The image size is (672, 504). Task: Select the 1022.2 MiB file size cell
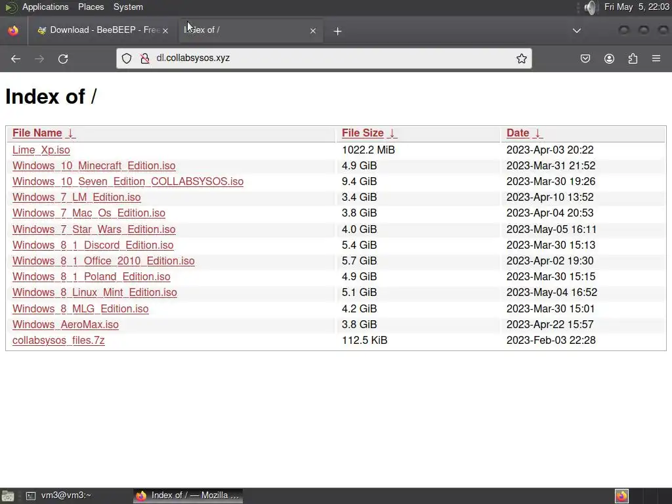click(368, 150)
